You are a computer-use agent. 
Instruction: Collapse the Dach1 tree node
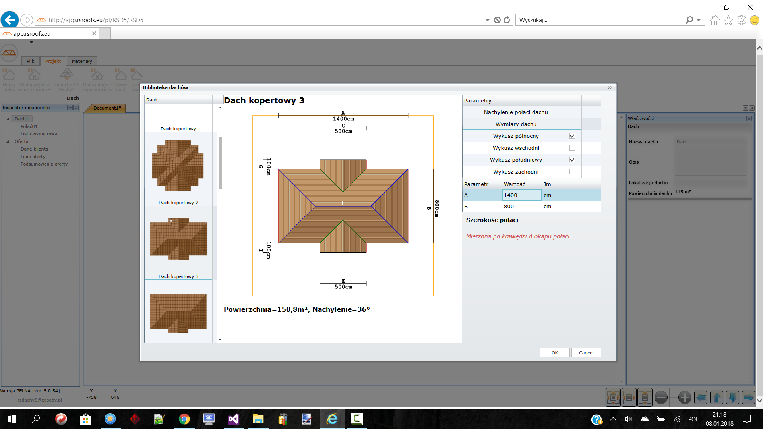[8, 119]
